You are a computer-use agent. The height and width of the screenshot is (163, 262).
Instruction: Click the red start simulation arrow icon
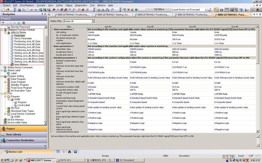pyautogui.click(x=129, y=10)
